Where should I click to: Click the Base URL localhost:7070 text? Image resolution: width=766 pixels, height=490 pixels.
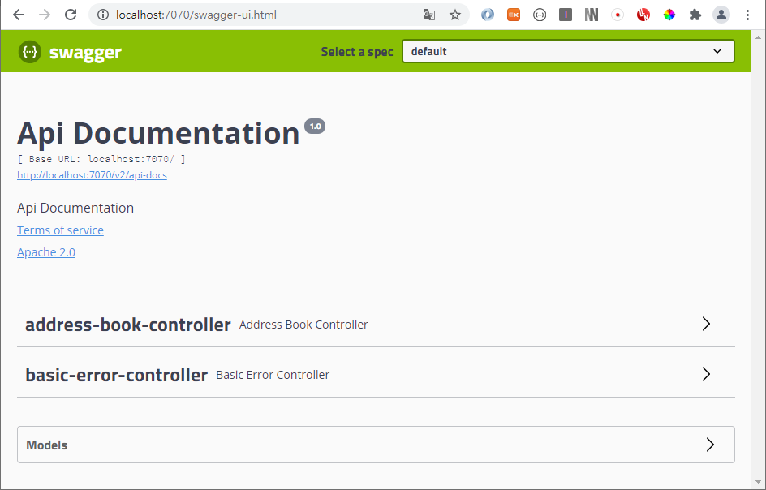[x=101, y=159]
